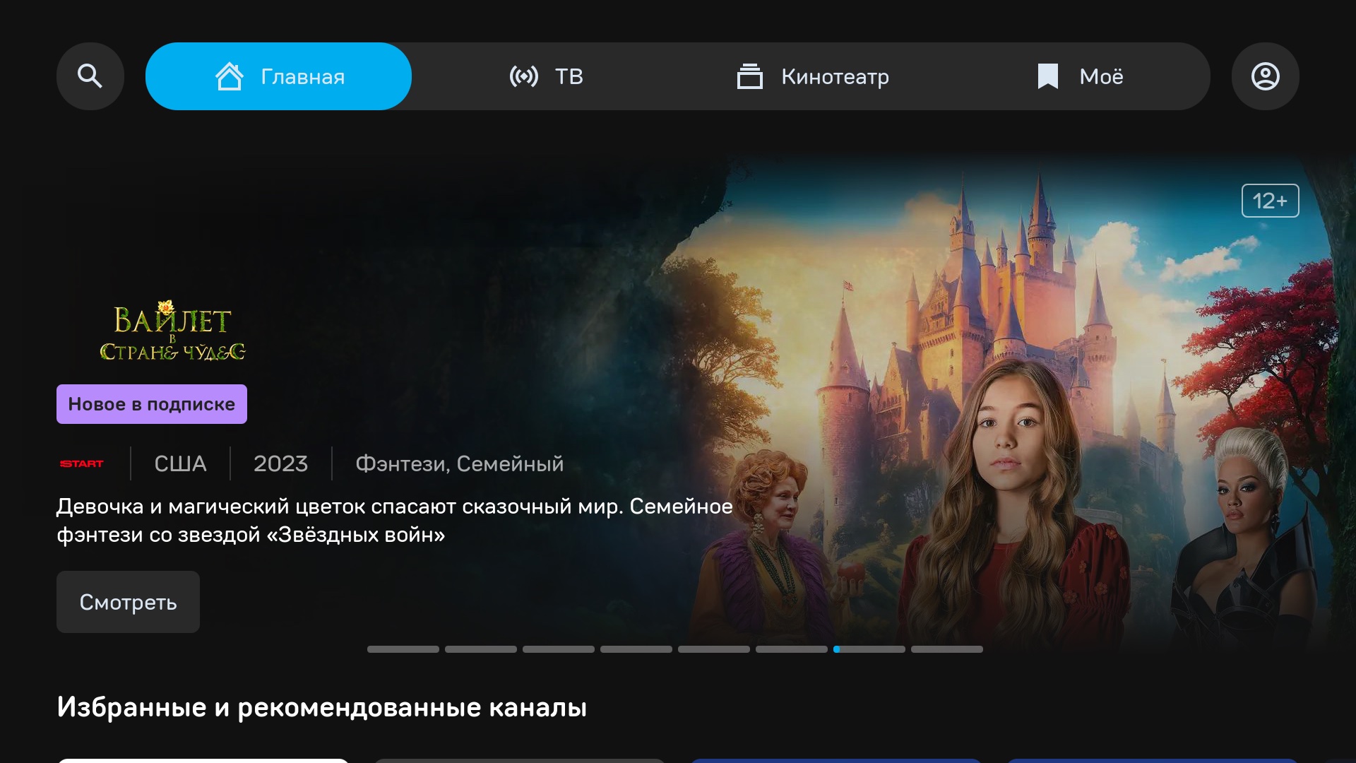
Task: Click the active seventh slide indicator
Action: [869, 649]
